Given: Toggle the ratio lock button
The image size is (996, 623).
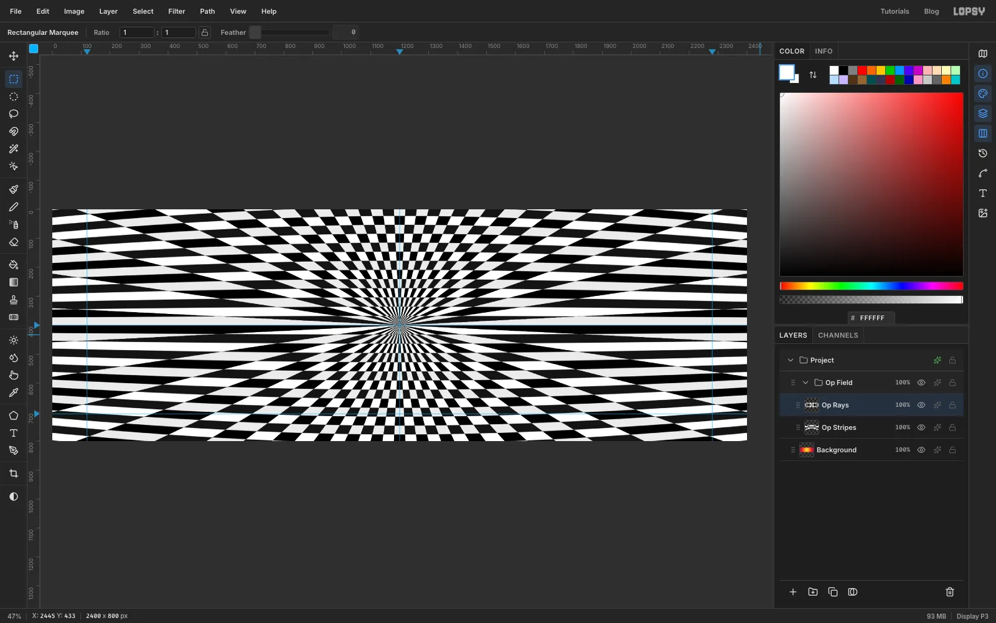Looking at the screenshot, I should coord(205,32).
